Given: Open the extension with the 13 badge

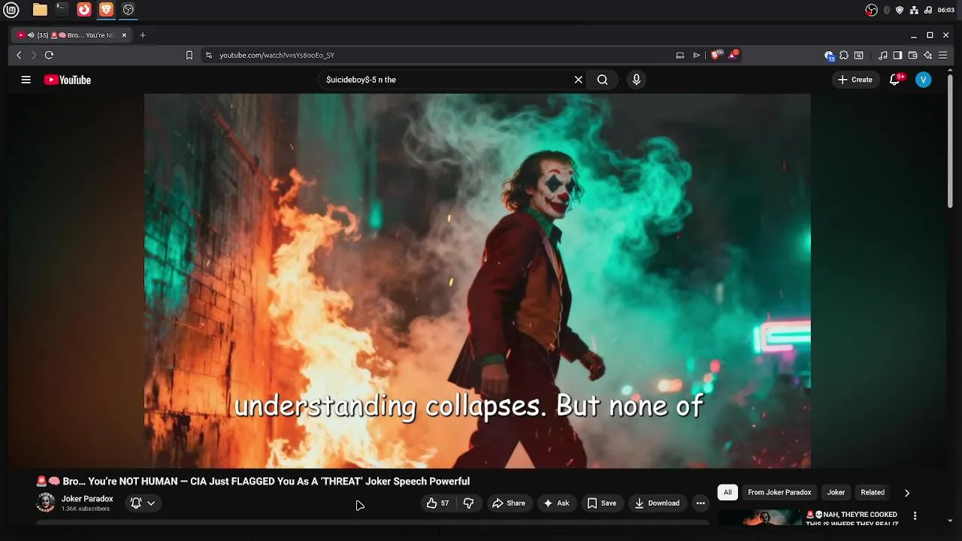Looking at the screenshot, I should tap(829, 56).
